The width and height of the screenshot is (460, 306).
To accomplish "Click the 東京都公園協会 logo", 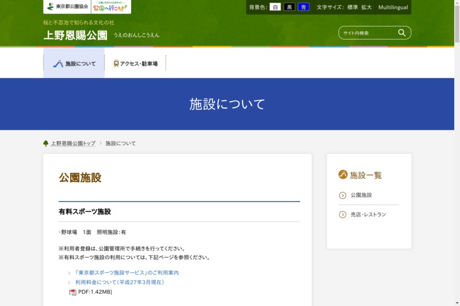I will pos(67,7).
